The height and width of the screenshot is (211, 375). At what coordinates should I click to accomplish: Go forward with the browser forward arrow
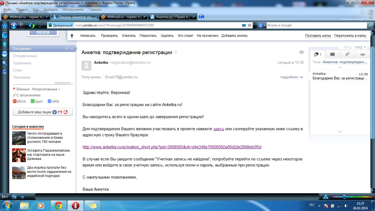coord(21,26)
